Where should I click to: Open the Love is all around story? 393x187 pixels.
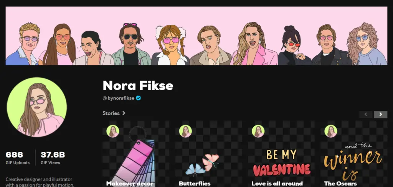click(x=281, y=154)
